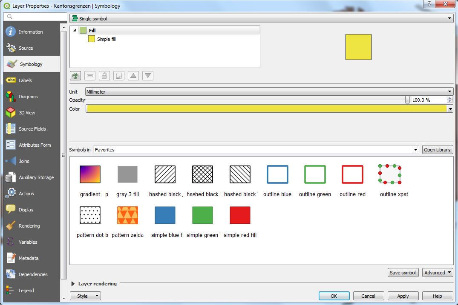Open the symbol library
Image resolution: width=458 pixels, height=305 pixels.
pyautogui.click(x=437, y=149)
